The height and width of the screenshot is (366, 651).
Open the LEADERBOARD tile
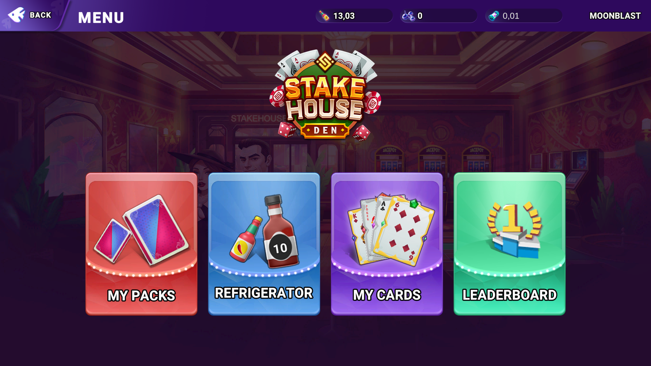tap(510, 244)
